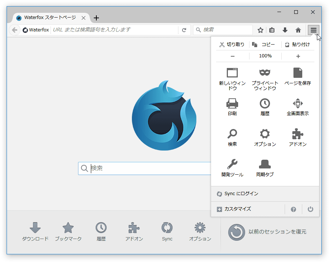This screenshot has height=262, width=329.
Task: Open アドオン on the start page bottom bar
Action: coord(134,232)
